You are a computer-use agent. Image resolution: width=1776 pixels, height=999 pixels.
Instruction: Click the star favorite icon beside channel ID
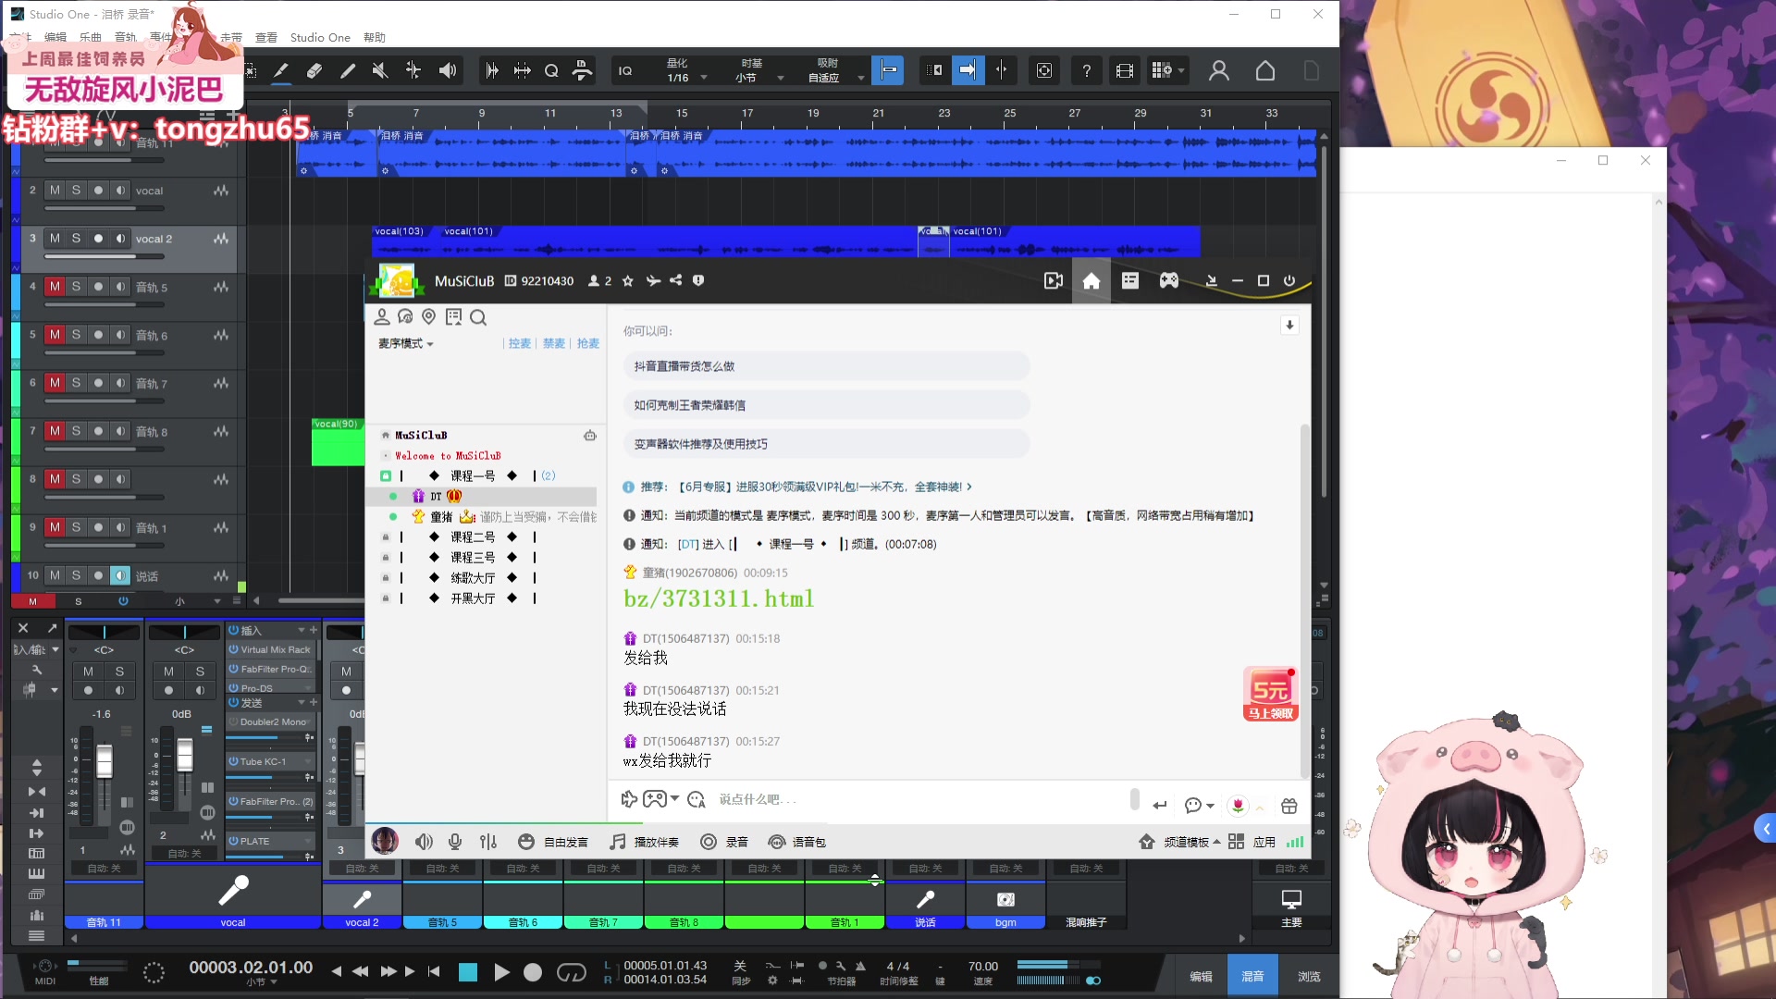click(x=628, y=280)
